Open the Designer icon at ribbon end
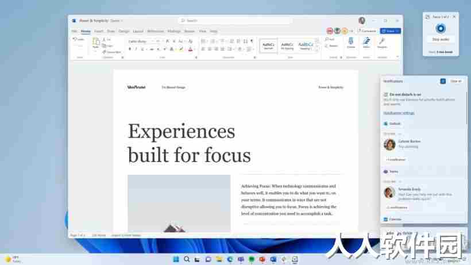 (x=382, y=41)
